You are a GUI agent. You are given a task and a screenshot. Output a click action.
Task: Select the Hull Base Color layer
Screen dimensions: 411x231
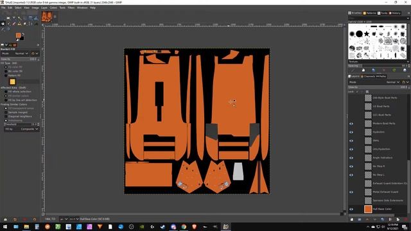[x=382, y=209]
